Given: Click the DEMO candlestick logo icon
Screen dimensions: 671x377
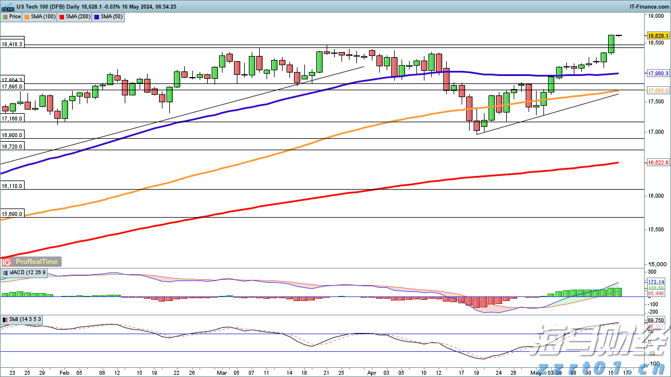Looking at the screenshot, I should 7,7.
